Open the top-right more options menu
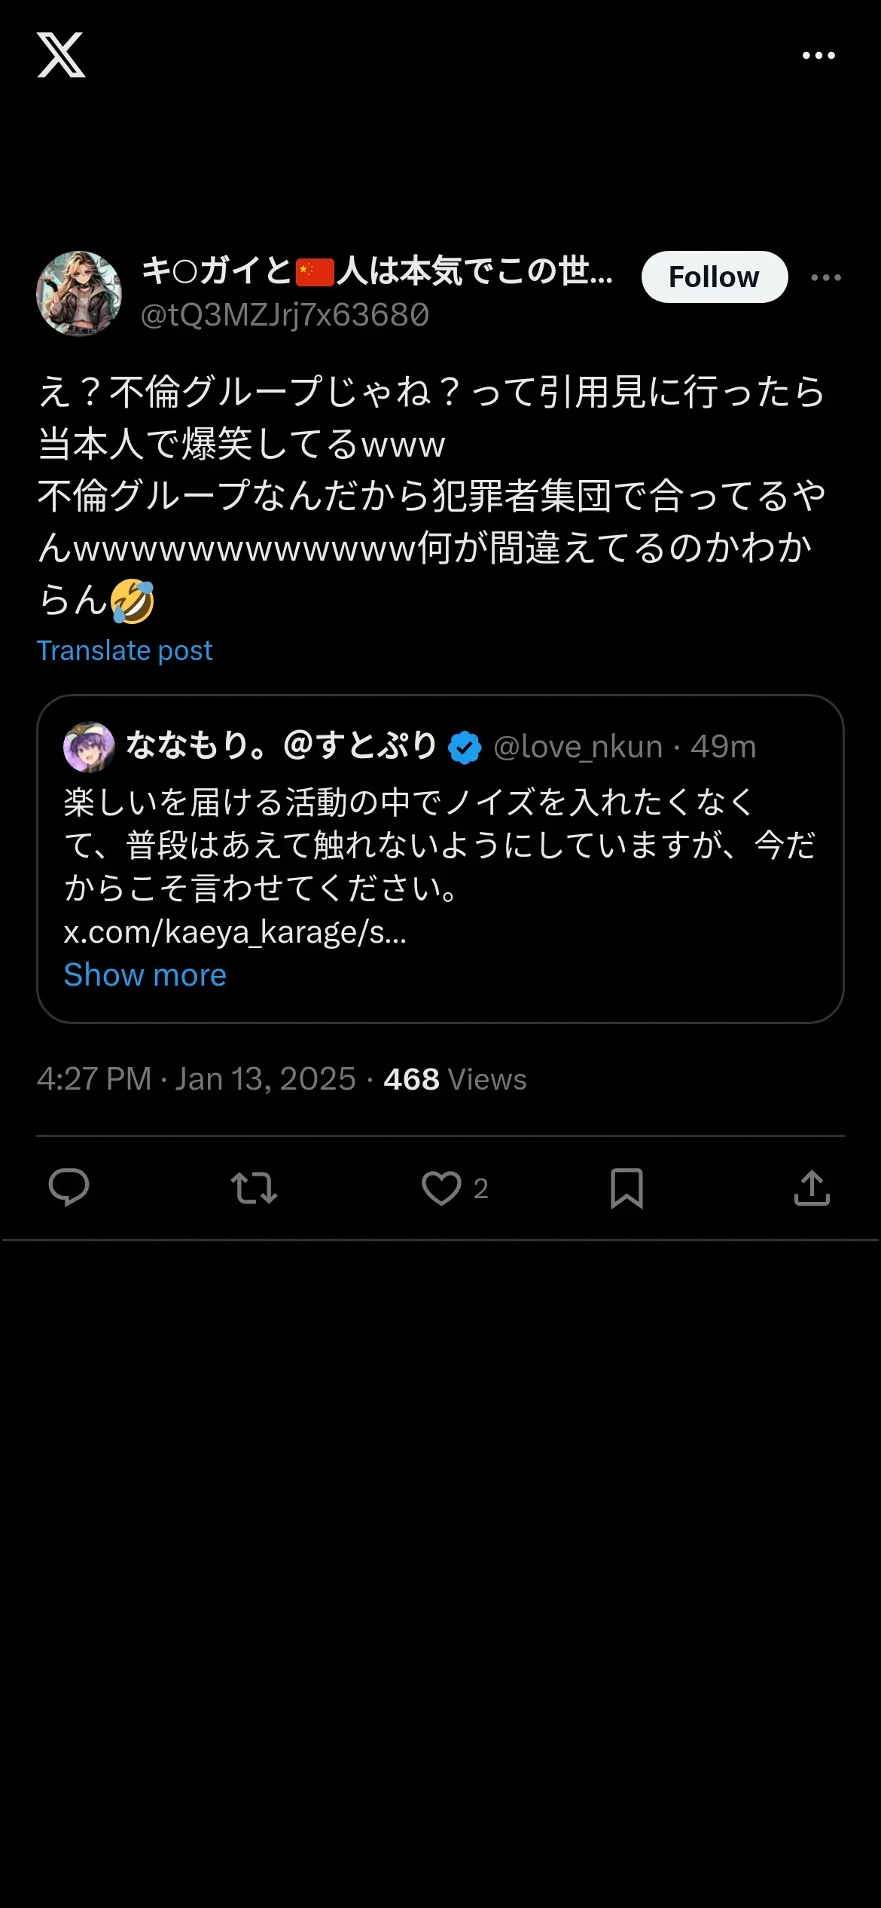881x1908 pixels. click(x=819, y=55)
